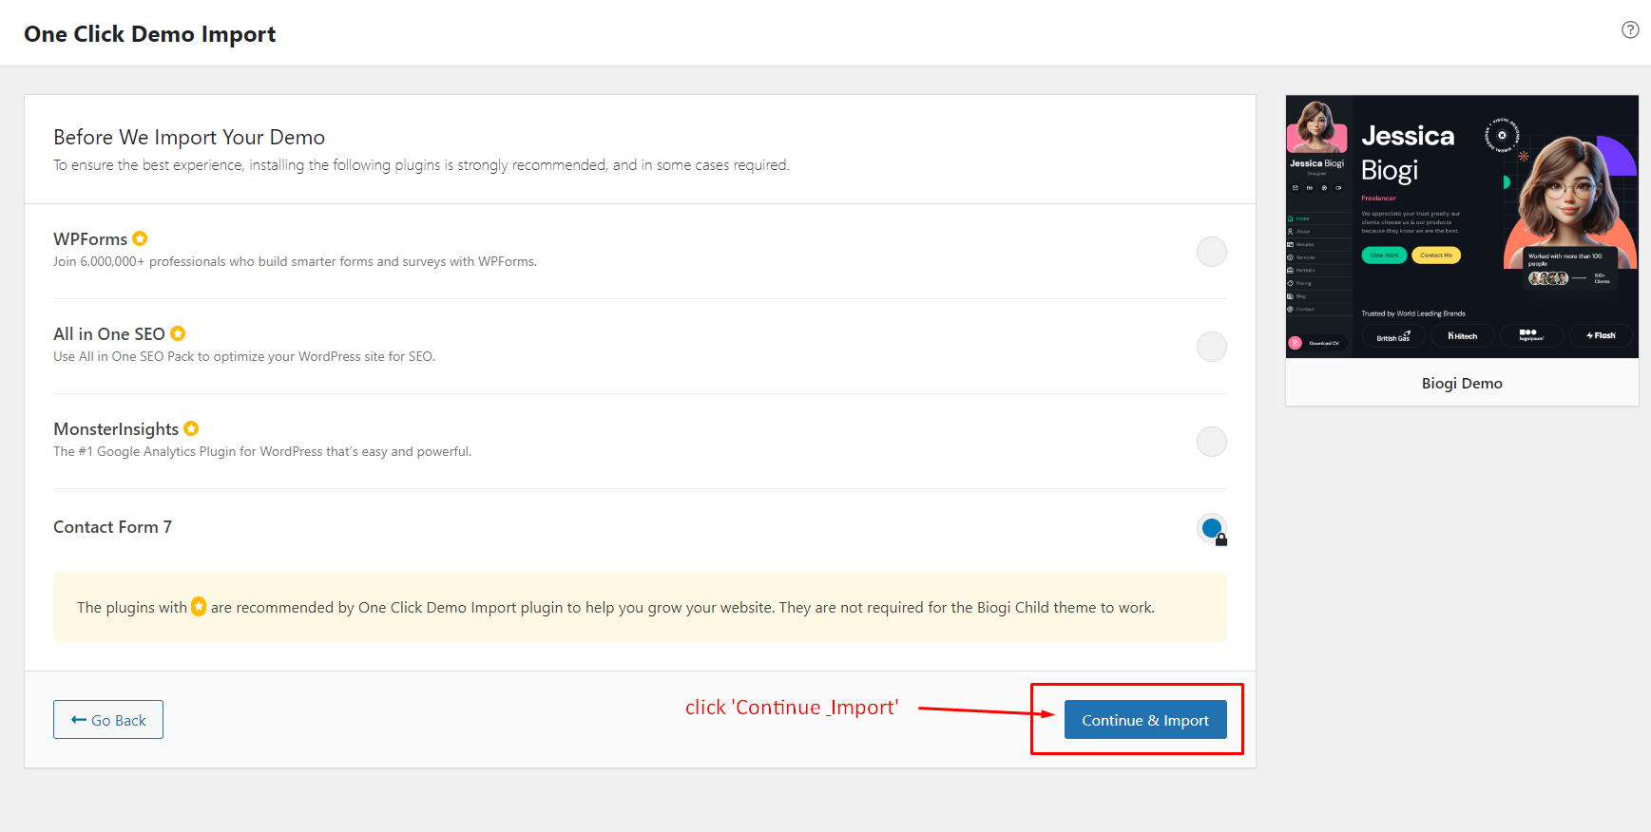The height and width of the screenshot is (832, 1651).
Task: Toggle on the All in One SEO plugin
Action: (1211, 347)
